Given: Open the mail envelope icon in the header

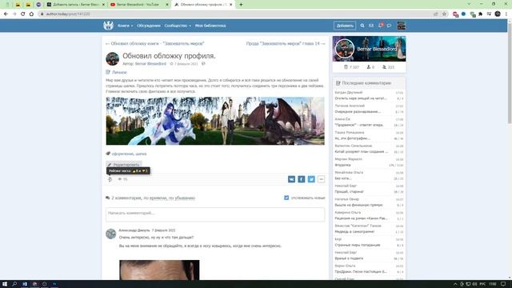Looking at the screenshot, I should click(x=371, y=26).
